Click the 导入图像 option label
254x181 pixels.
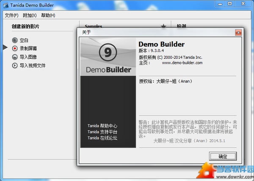pyautogui.click(x=28, y=57)
